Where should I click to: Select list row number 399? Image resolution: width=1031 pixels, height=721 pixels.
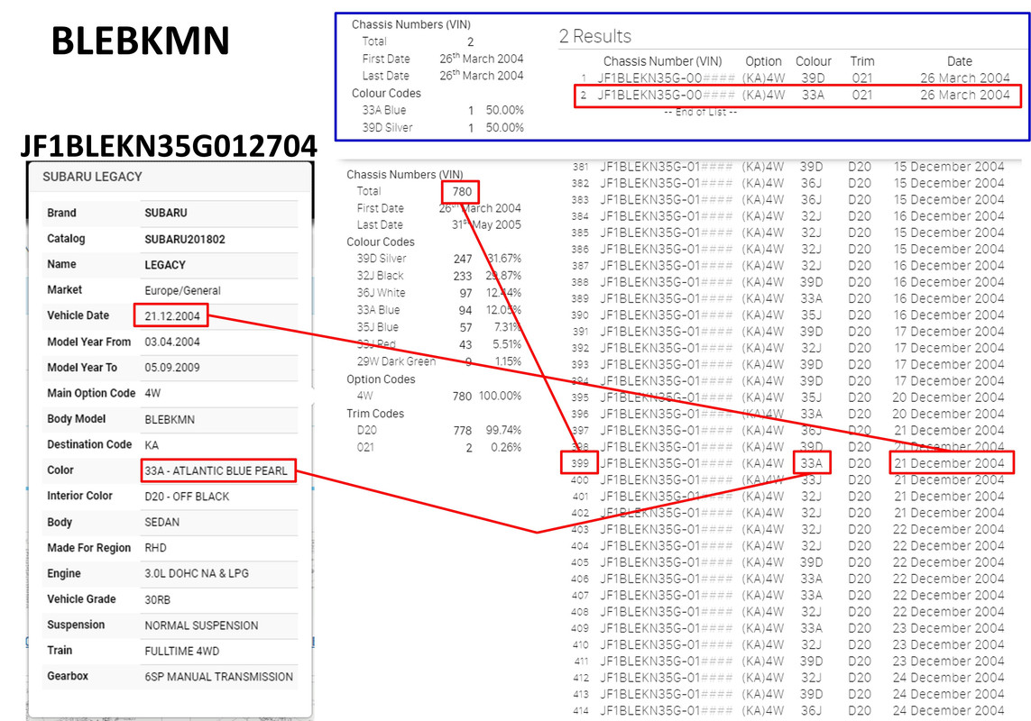tap(787, 463)
